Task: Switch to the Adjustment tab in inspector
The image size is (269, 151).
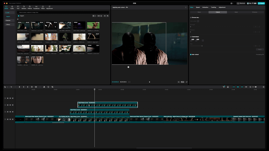Action: point(222,7)
